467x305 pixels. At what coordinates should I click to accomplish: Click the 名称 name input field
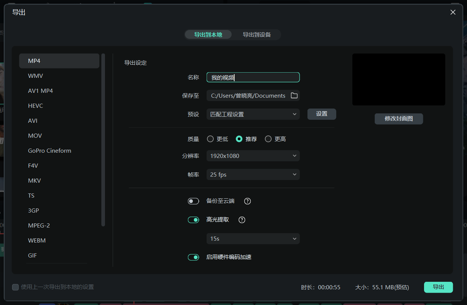[x=253, y=77]
